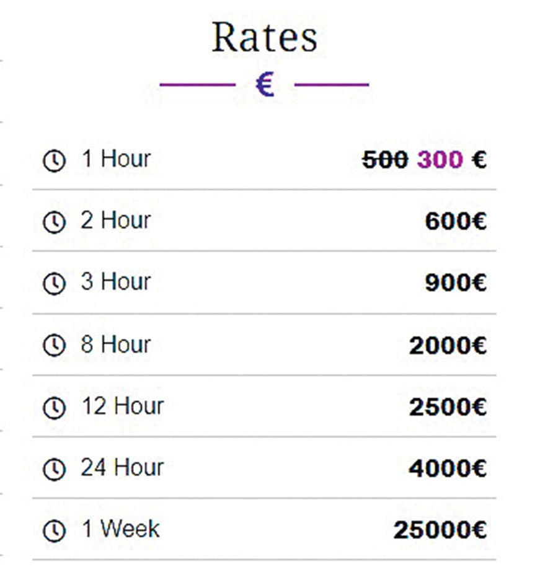Click the discounted 300 price in purple
The height and width of the screenshot is (575, 558).
tap(440, 160)
